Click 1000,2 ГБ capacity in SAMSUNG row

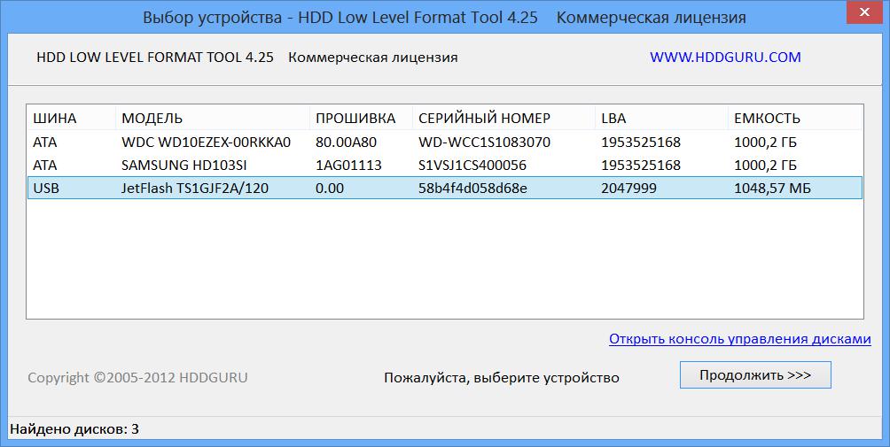click(x=765, y=165)
